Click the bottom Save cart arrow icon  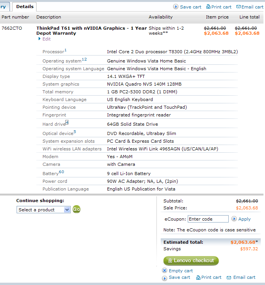(165, 278)
